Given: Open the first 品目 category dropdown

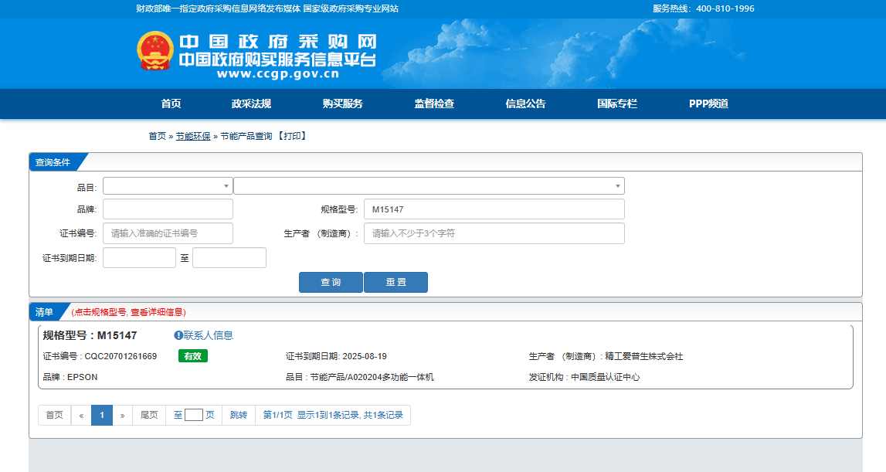Looking at the screenshot, I should coord(168,186).
